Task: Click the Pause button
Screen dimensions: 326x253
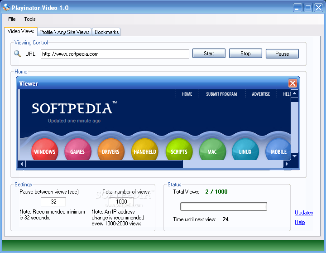Action: 282,54
